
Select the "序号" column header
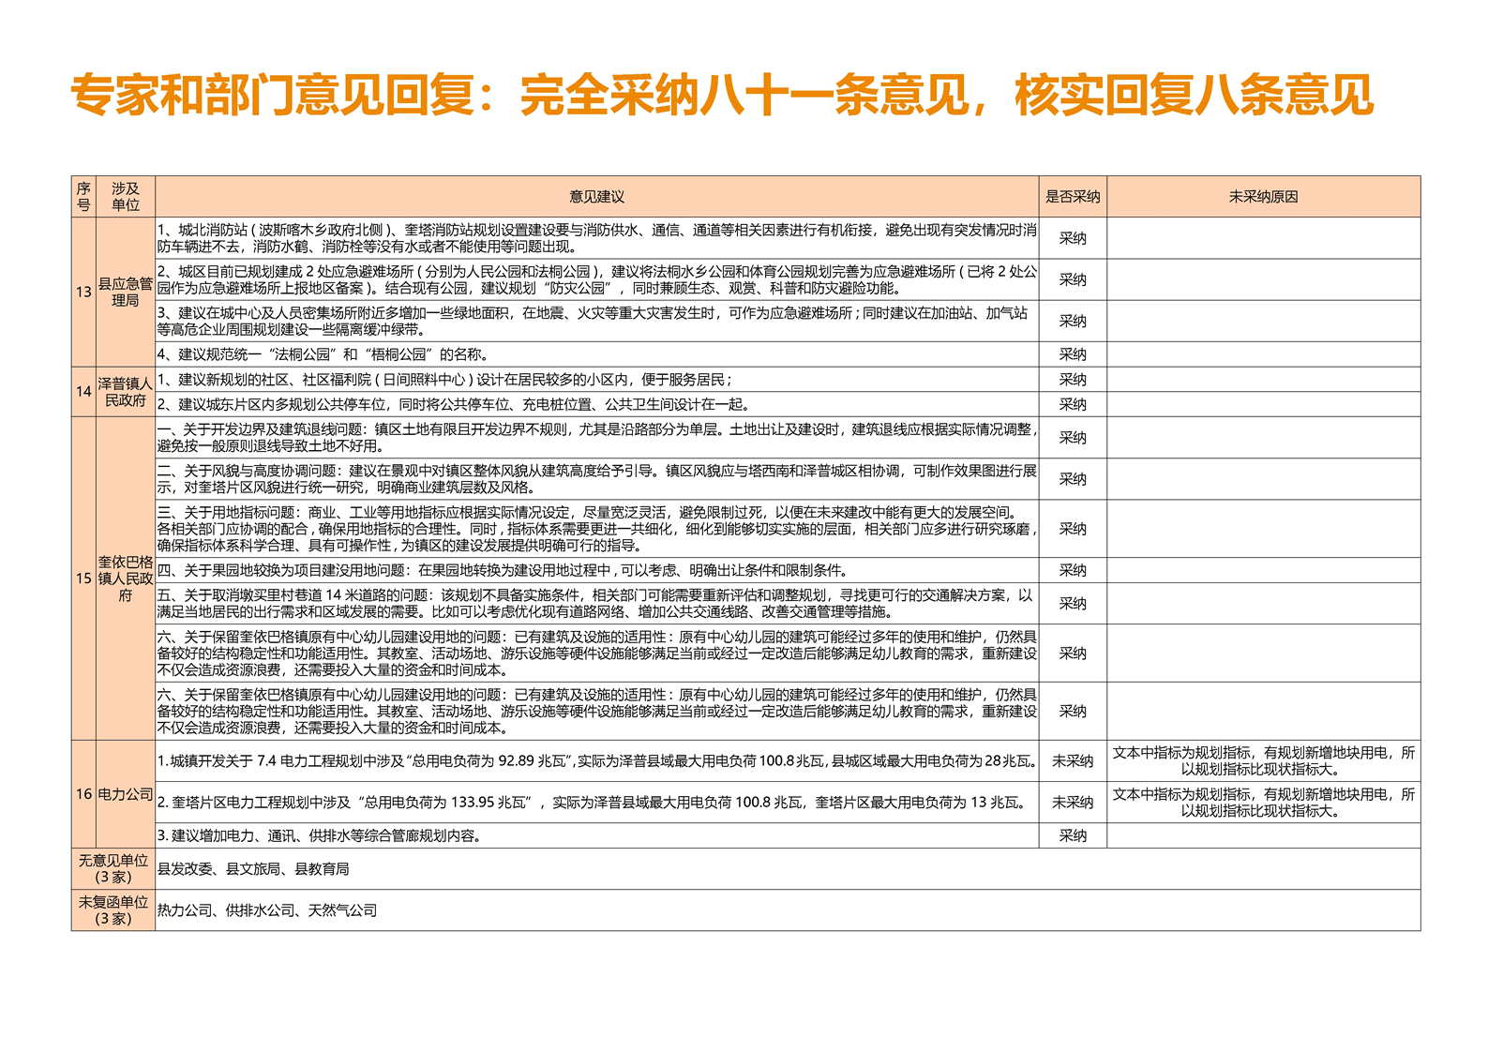tap(83, 197)
